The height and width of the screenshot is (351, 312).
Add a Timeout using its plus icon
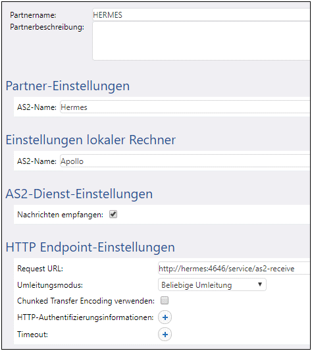165,335
